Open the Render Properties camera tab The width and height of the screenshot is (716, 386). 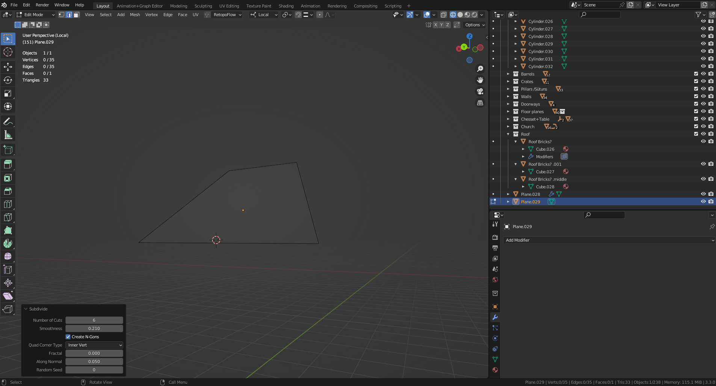495,237
